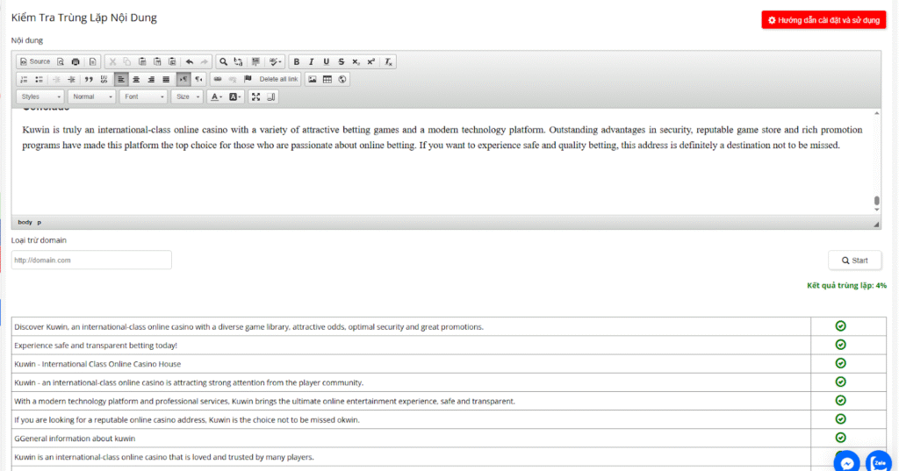Undo the last edit
Viewport: 899px width, 471px height.
point(190,61)
